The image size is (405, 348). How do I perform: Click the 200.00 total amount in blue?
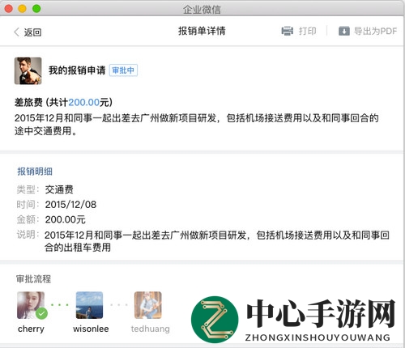84,102
